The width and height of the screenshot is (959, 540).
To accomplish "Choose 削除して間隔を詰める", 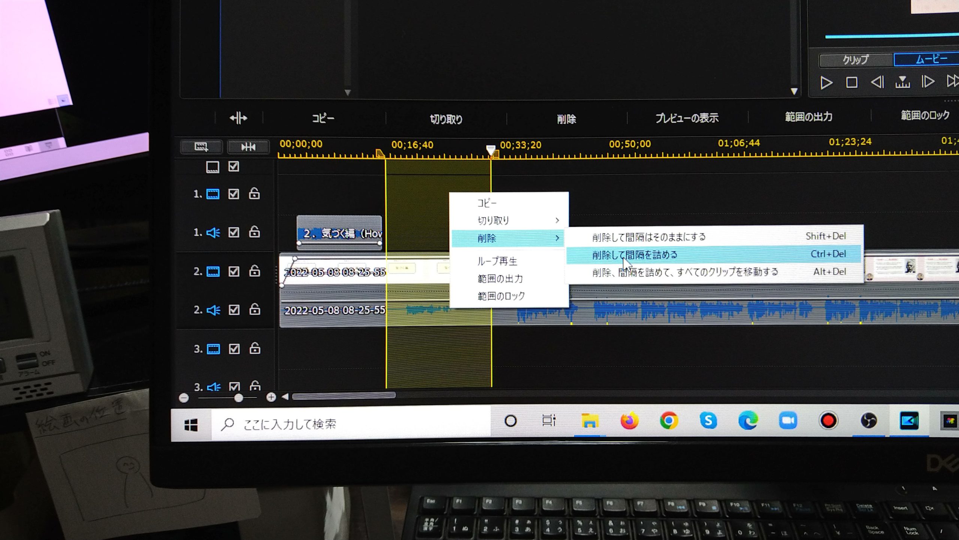I will click(714, 254).
